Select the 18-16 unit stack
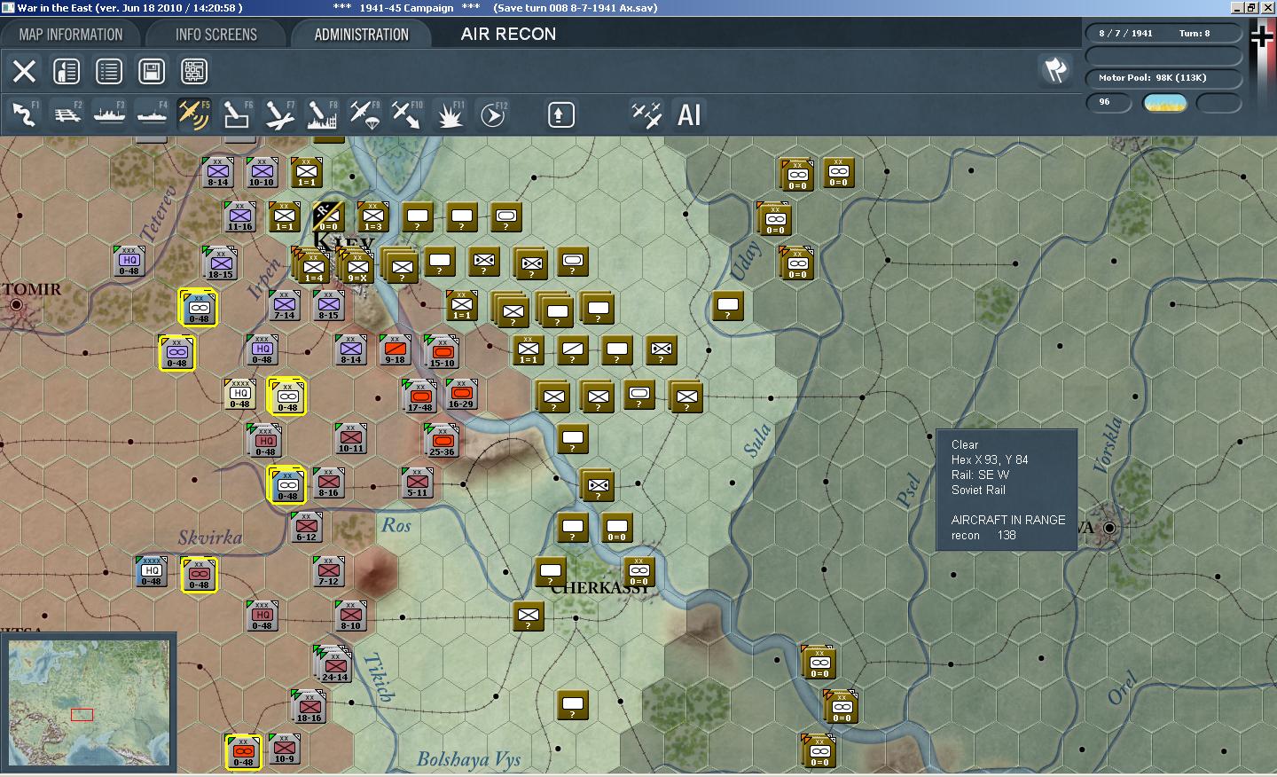 tap(308, 707)
